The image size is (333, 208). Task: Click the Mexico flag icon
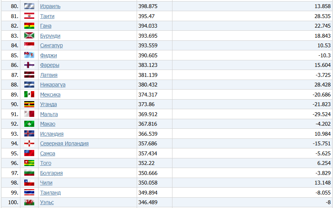click(29, 94)
